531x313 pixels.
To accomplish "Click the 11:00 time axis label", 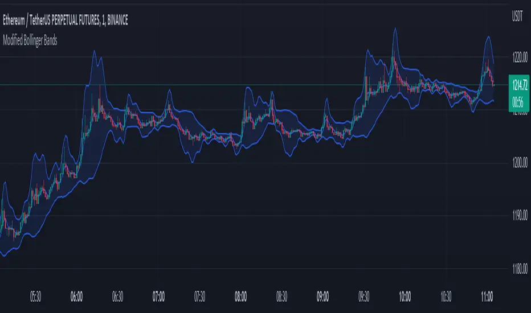I will [x=487, y=296].
